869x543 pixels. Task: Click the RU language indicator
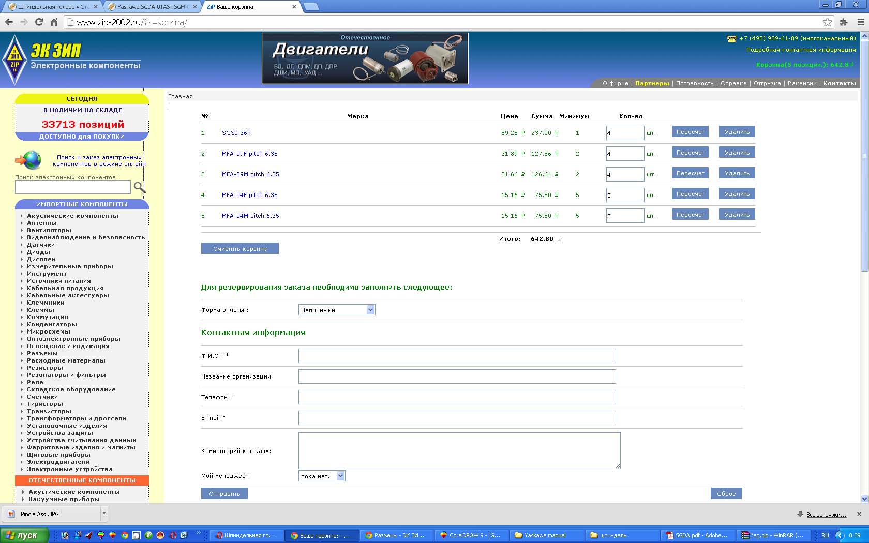pyautogui.click(x=825, y=535)
